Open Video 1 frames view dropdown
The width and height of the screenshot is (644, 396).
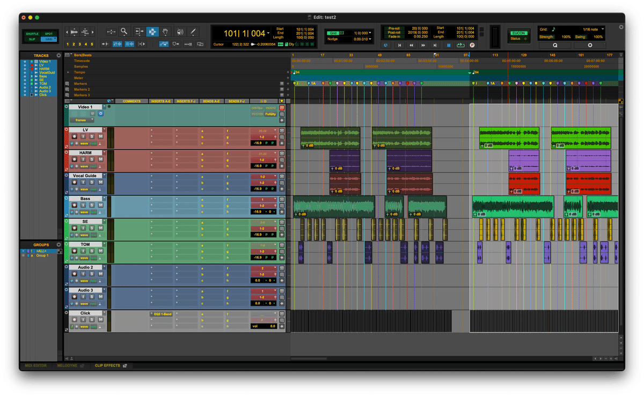(x=82, y=120)
